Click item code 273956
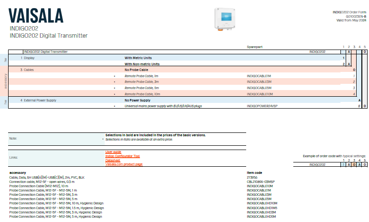The width and height of the screenshot is (369, 222). pos(252,178)
